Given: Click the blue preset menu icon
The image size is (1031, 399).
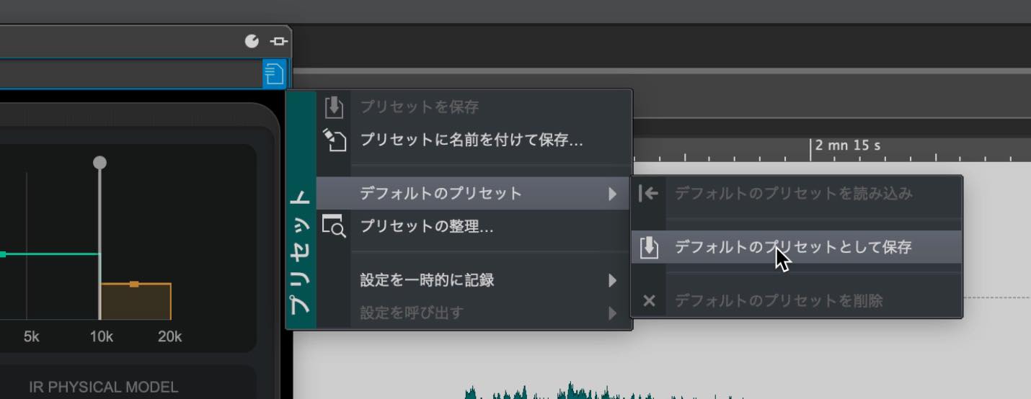Looking at the screenshot, I should tap(274, 73).
